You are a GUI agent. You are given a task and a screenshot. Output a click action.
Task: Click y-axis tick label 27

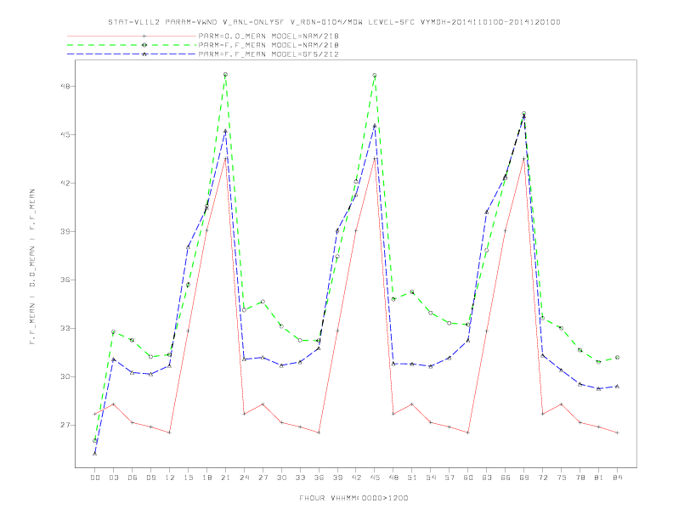pyautogui.click(x=65, y=426)
